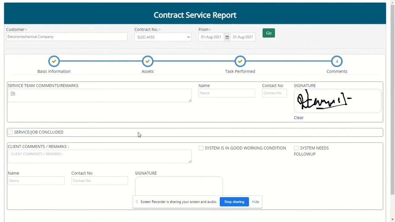Switch to the Assets tab label
This screenshot has height=222, width=395.
[148, 71]
